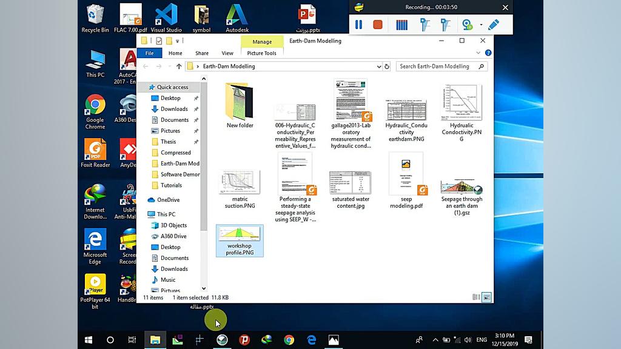
Task: Switch to the large icons view in status bar
Action: click(x=486, y=297)
